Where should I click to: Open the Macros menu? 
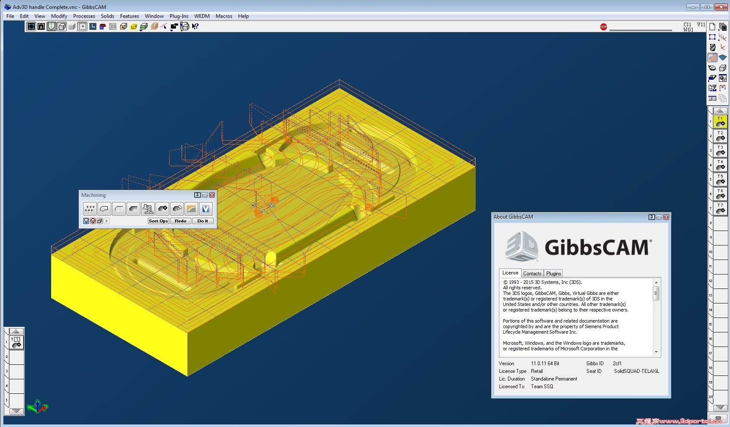[x=224, y=16]
